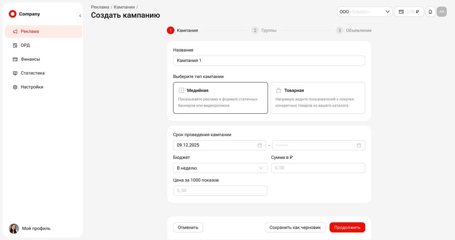Screen dimensions: 455x240
Task: Open notifications via the bell icon
Action: 430,12
